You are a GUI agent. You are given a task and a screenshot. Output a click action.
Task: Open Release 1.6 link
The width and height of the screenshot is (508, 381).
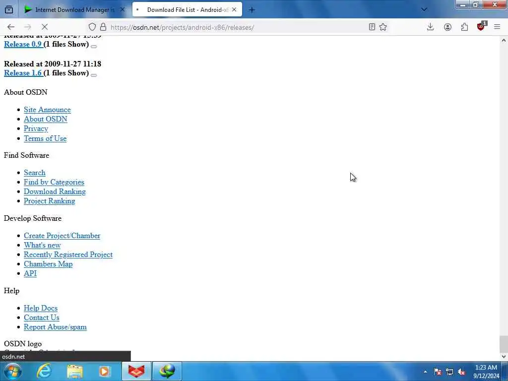(x=23, y=73)
